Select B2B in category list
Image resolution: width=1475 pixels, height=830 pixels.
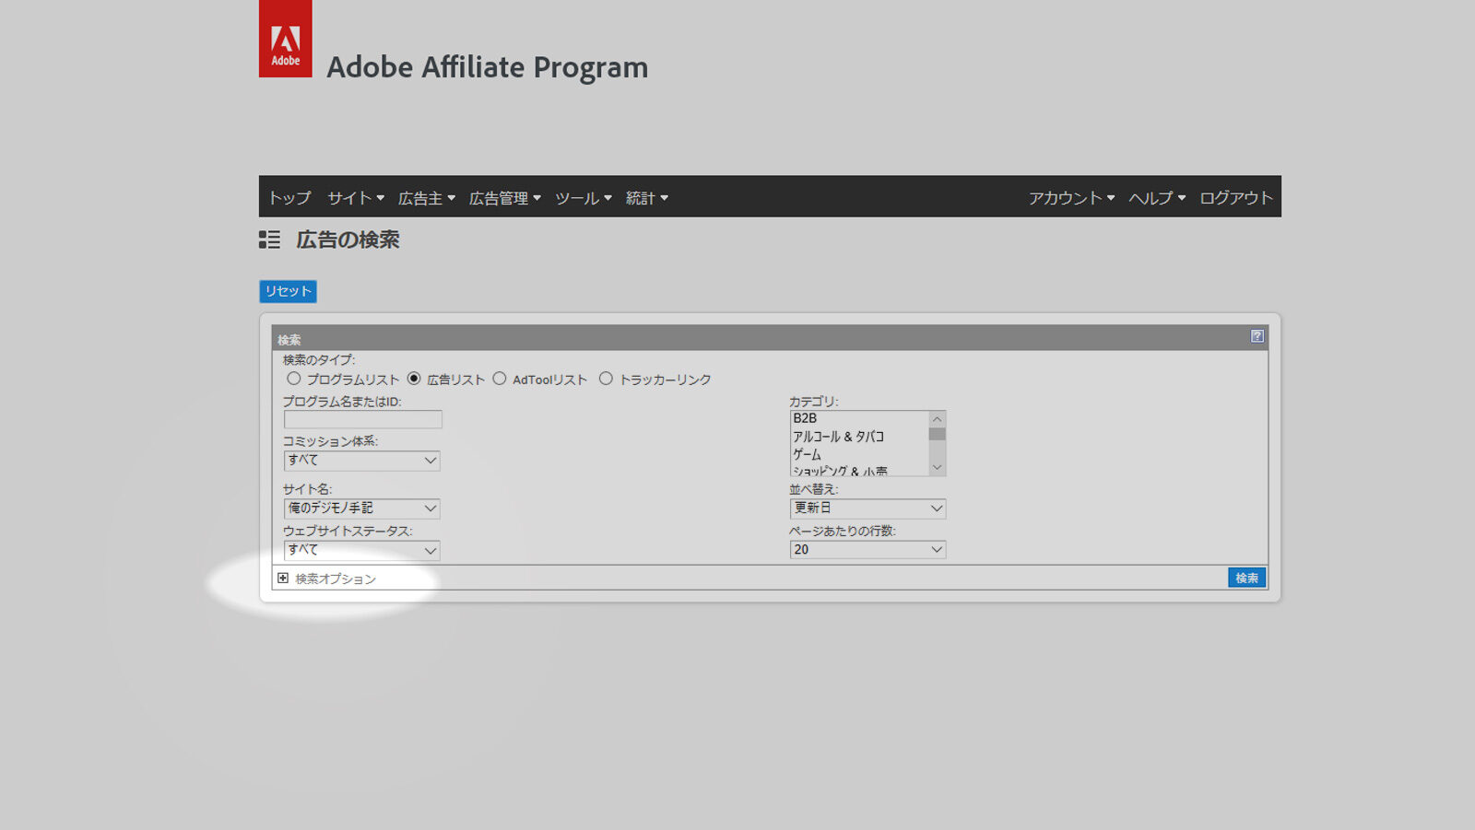(858, 418)
